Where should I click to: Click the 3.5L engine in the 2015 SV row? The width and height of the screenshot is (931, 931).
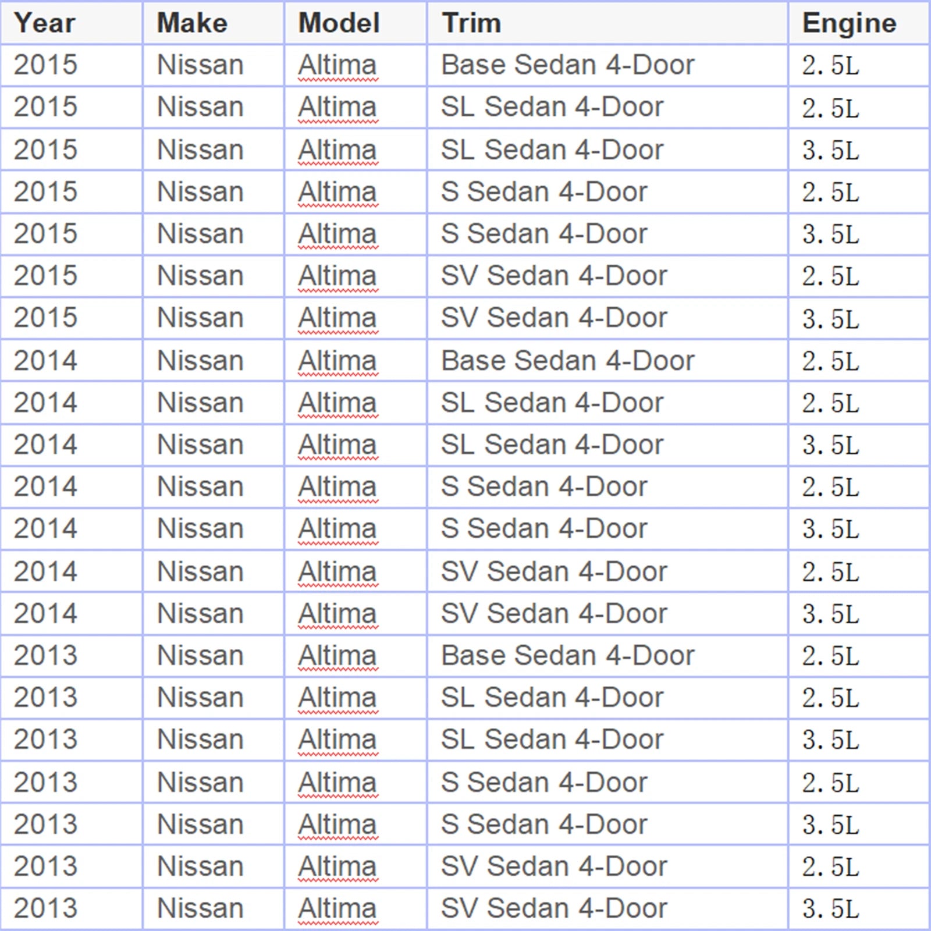tap(830, 319)
